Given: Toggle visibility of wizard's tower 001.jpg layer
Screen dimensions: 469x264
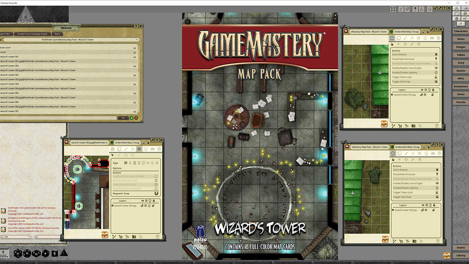Looking at the screenshot, I should point(422,95).
